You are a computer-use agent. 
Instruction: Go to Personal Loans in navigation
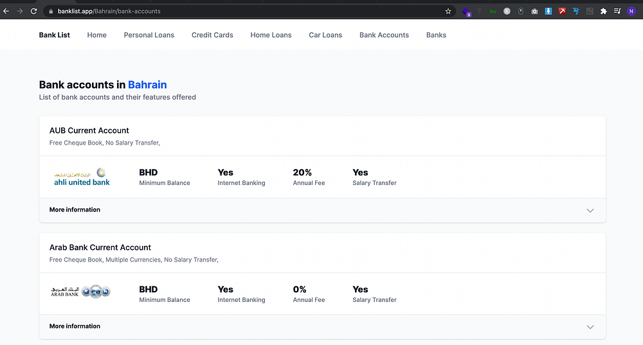pyautogui.click(x=149, y=35)
